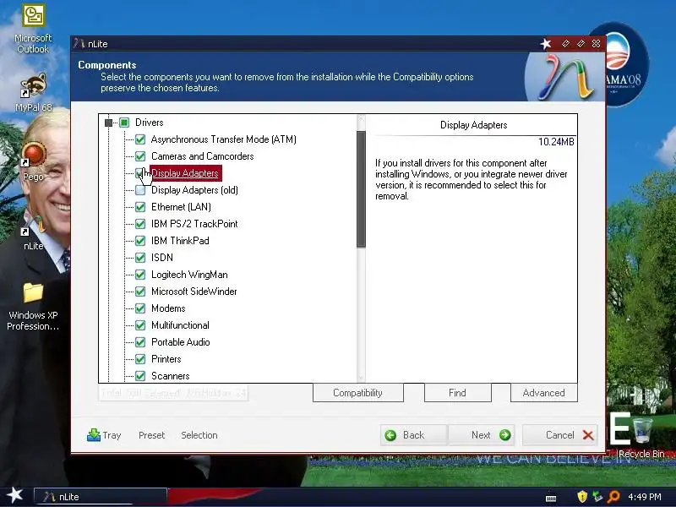The image size is (676, 507).
Task: Click the 10.24MB size value
Action: (556, 142)
